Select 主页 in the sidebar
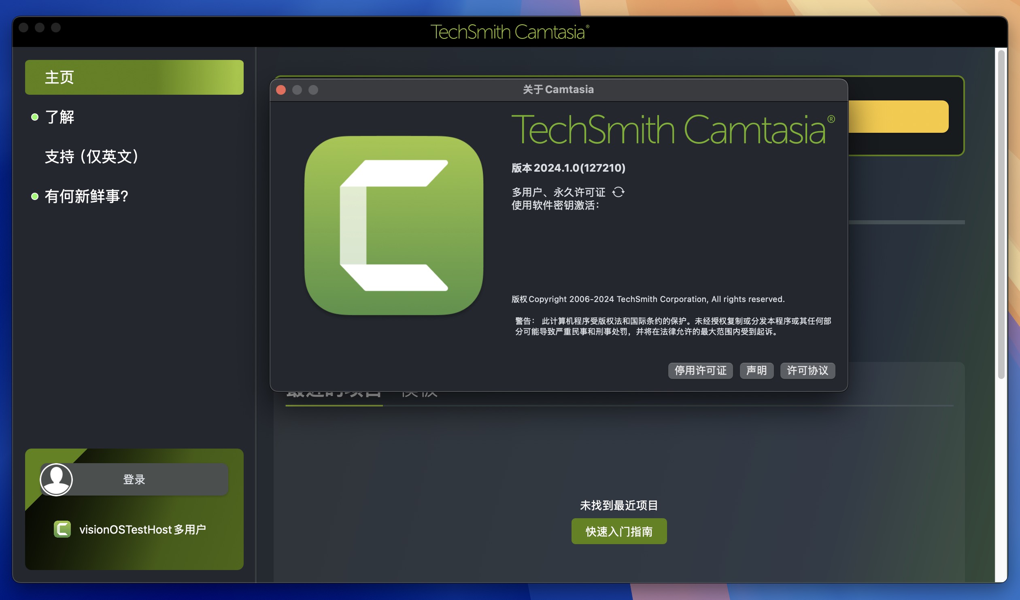Screen dimensions: 1020x600 (134, 77)
